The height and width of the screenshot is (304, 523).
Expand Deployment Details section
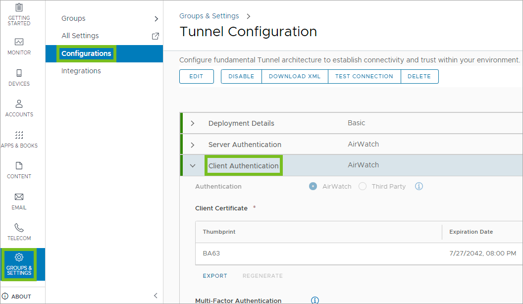[193, 123]
